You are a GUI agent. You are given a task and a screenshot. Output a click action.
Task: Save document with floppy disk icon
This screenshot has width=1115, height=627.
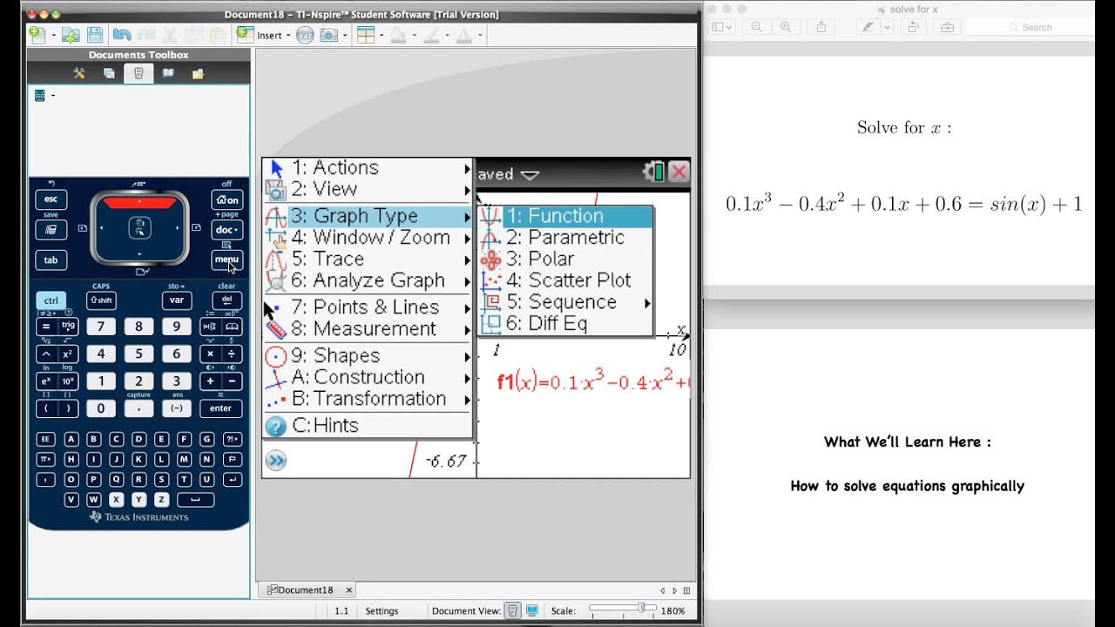click(95, 35)
